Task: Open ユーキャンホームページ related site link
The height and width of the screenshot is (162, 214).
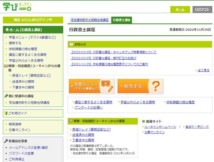Action: click(160, 127)
